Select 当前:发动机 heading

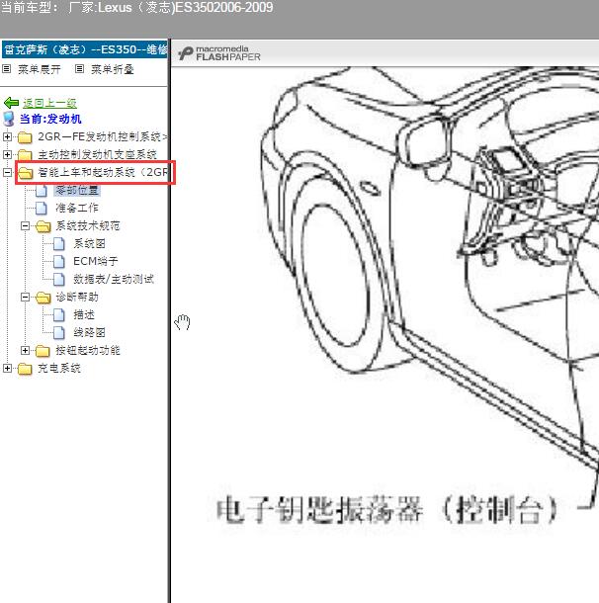[x=50, y=119]
